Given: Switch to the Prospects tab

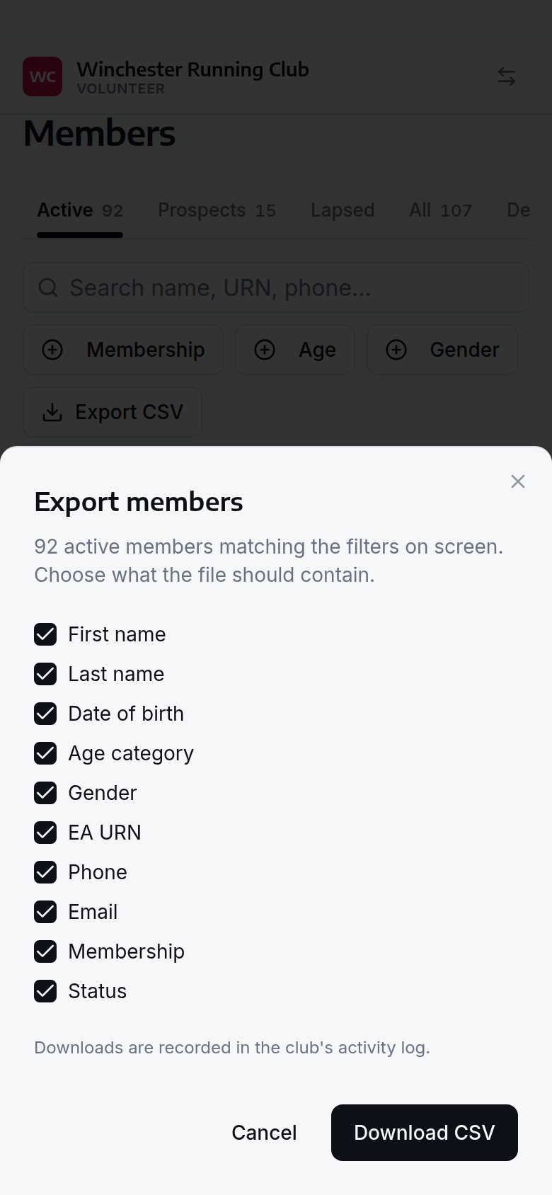Looking at the screenshot, I should coord(217,210).
